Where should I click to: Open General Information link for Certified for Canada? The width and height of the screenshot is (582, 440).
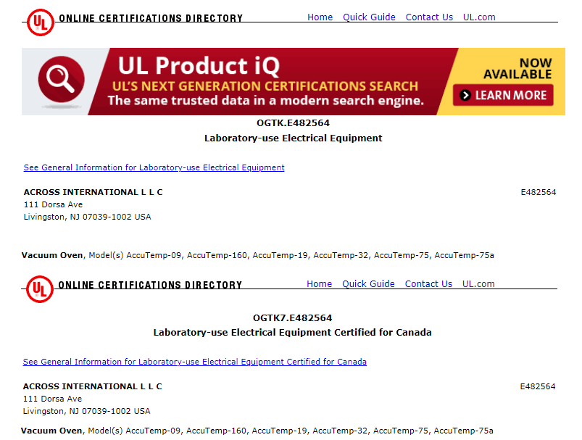point(194,362)
